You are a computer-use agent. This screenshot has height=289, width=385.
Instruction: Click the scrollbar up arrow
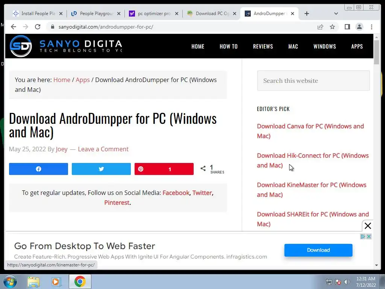[376, 37]
